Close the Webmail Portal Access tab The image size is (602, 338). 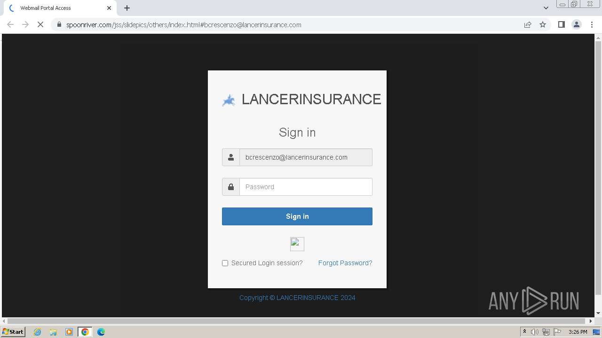click(x=109, y=8)
